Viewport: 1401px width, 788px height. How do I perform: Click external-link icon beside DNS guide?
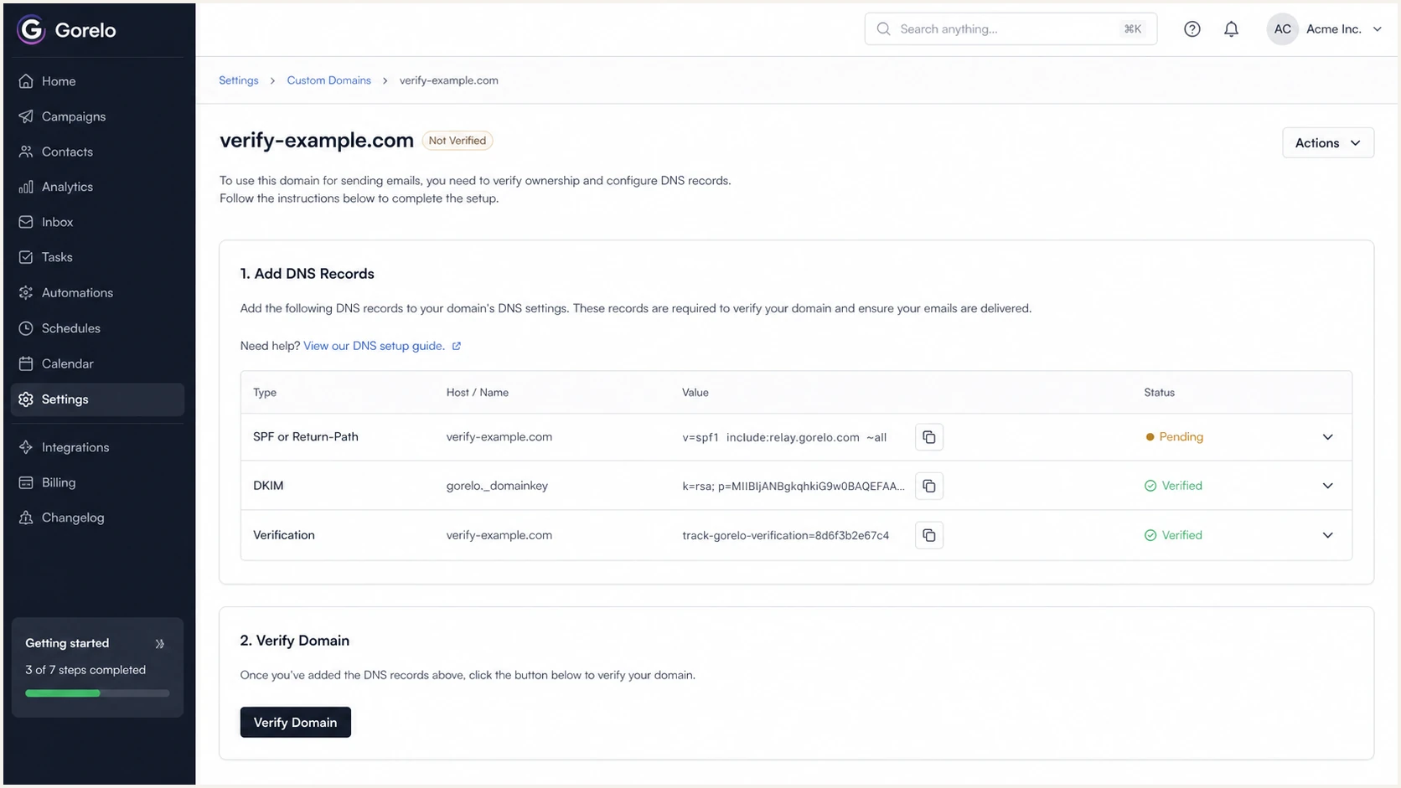[457, 346]
